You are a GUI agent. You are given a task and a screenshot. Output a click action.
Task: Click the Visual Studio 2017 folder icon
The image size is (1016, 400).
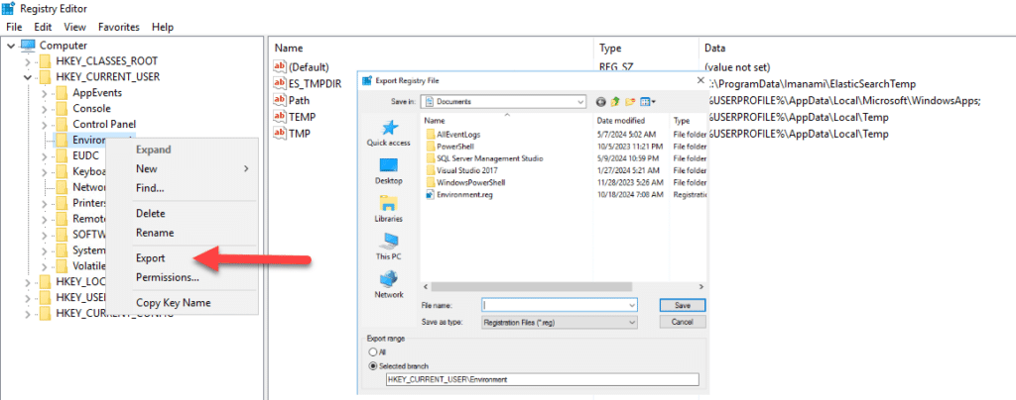pos(431,170)
